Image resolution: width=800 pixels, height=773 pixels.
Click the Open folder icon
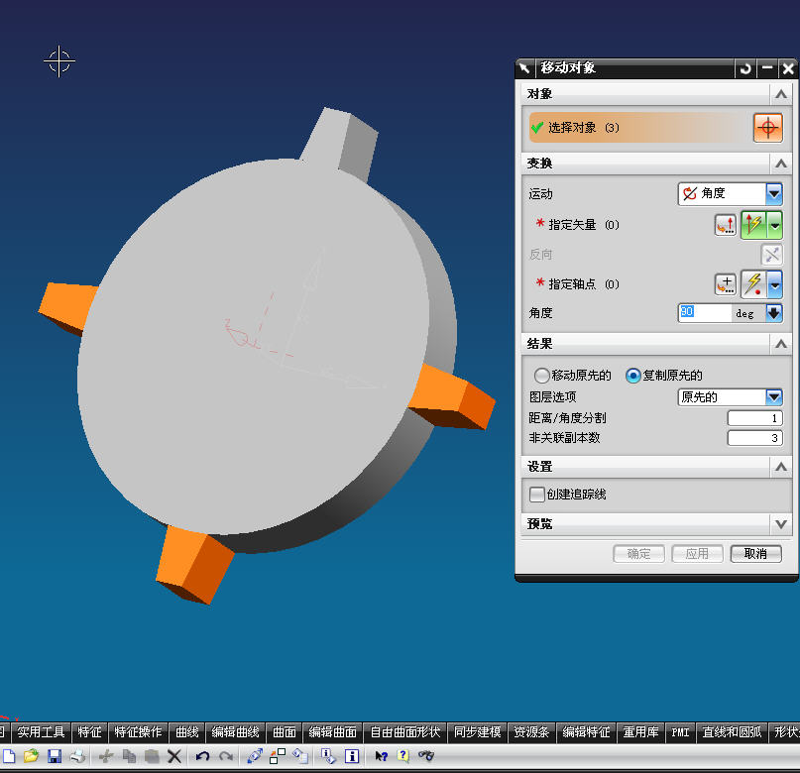31,756
